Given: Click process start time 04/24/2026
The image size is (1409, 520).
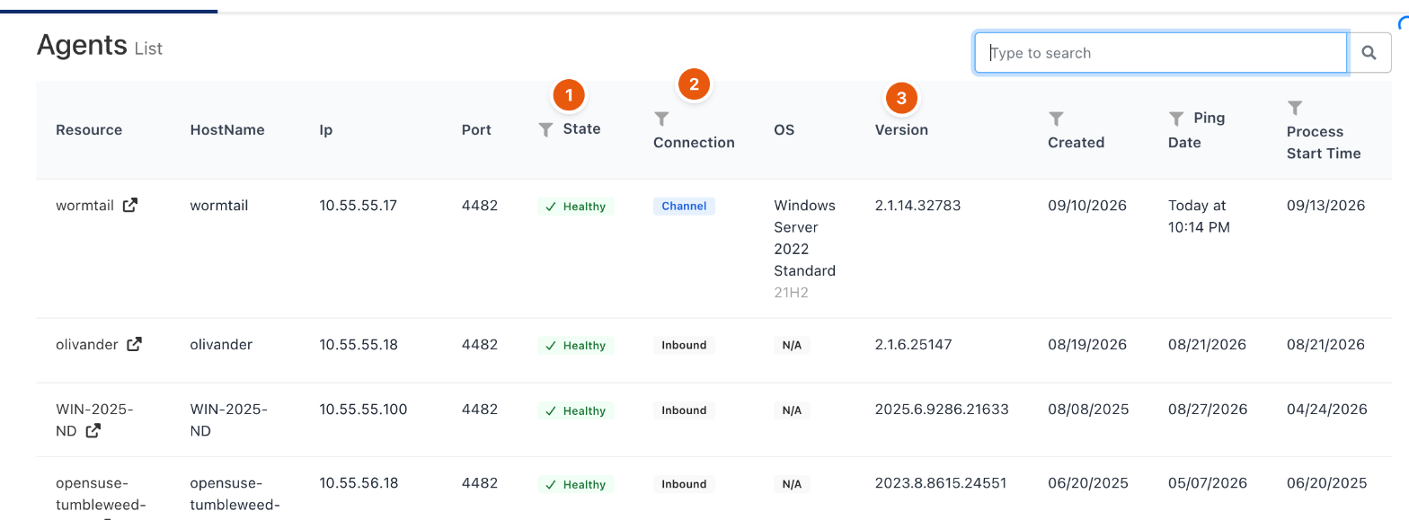Looking at the screenshot, I should point(1327,409).
